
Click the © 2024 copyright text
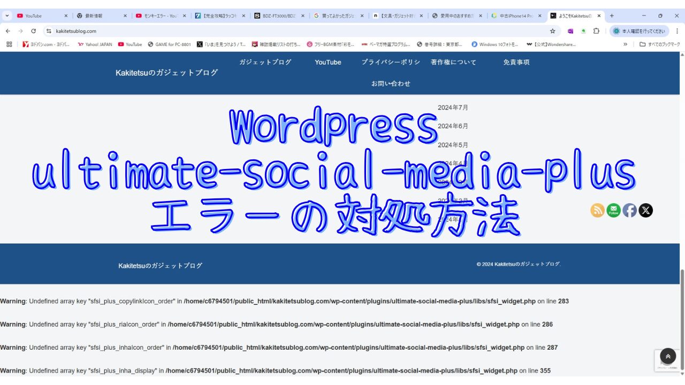(519, 264)
